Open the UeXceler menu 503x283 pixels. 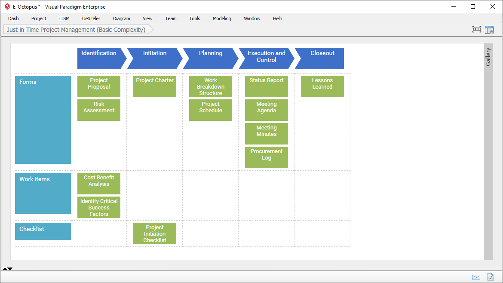tap(91, 18)
